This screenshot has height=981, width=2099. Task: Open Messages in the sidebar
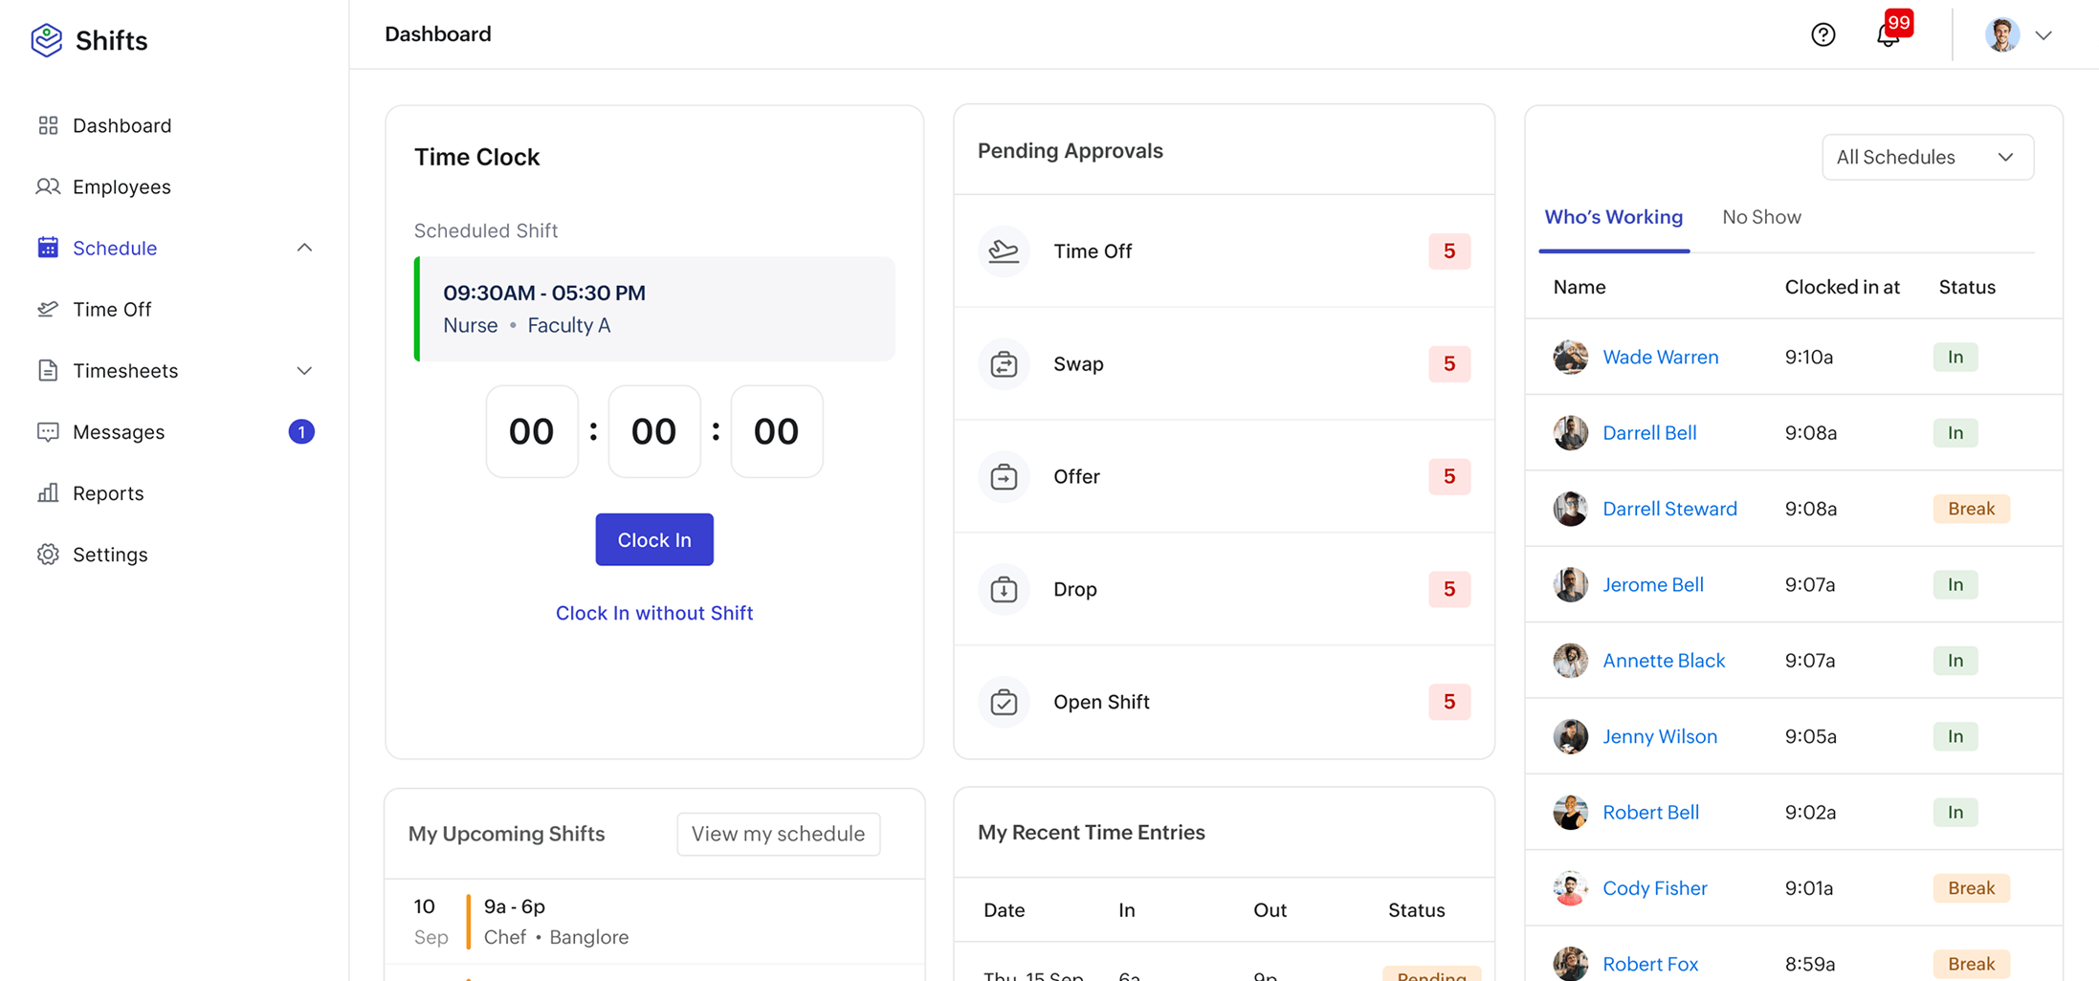119,431
